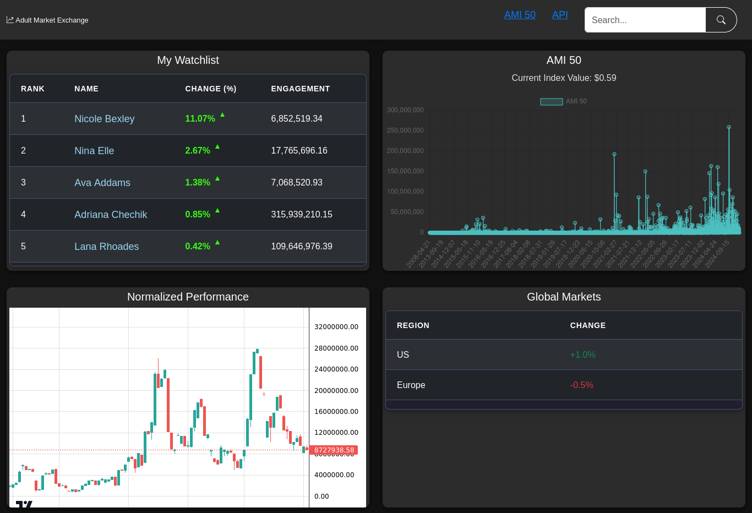Click the -0.5% change value
This screenshot has width=752, height=513.
click(x=582, y=385)
